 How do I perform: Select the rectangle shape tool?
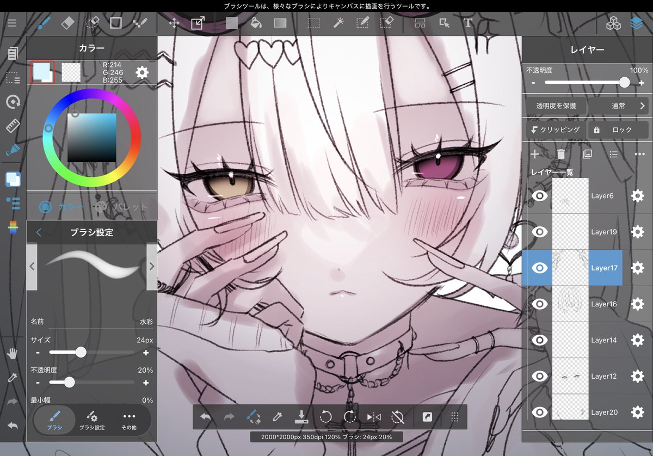(115, 23)
